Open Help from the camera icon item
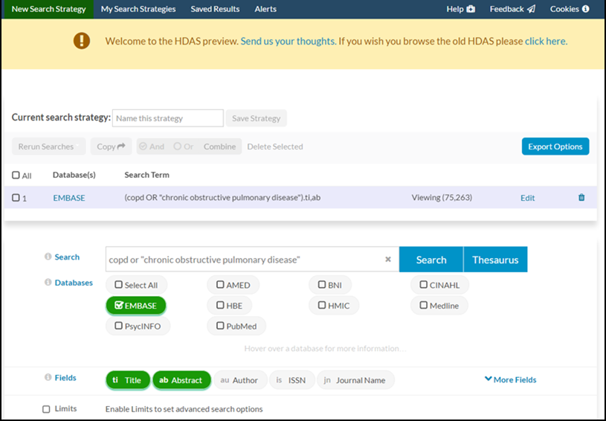 [x=460, y=9]
